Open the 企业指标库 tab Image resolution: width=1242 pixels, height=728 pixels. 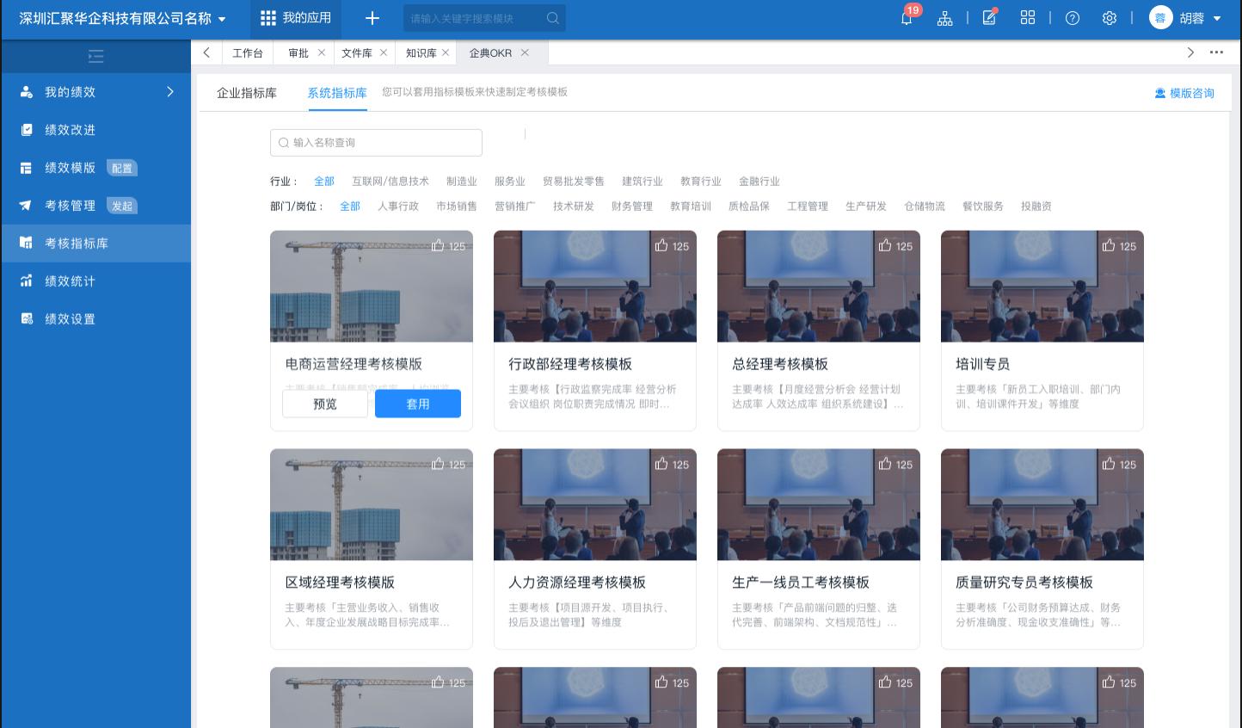[247, 93]
